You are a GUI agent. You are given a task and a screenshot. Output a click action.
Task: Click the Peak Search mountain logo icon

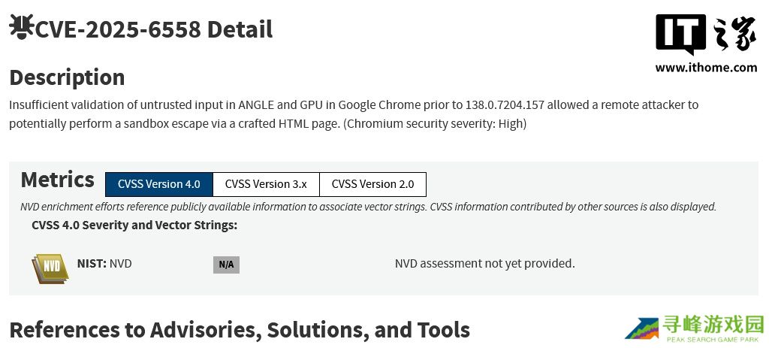tap(641, 329)
